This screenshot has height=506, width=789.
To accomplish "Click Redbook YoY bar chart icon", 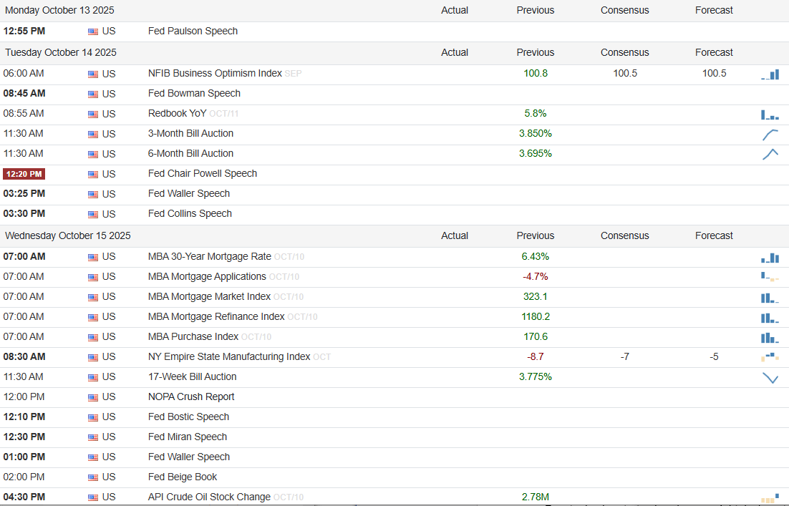I will point(770,115).
